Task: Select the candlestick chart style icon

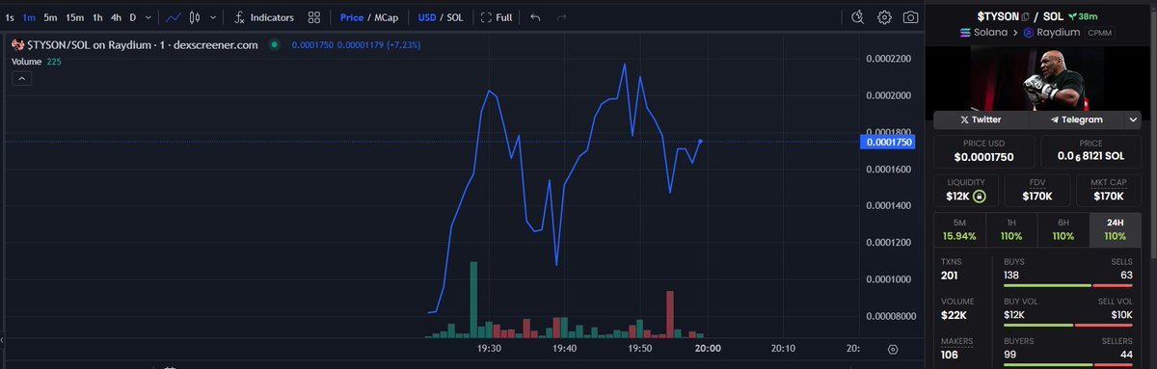Action: click(x=195, y=17)
